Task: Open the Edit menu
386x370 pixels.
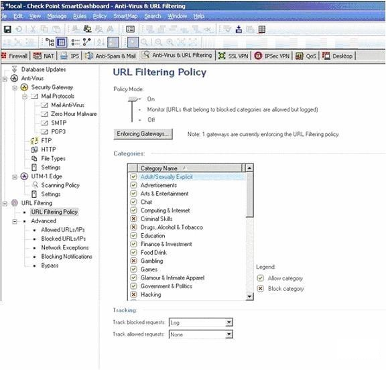Action: [x=18, y=16]
